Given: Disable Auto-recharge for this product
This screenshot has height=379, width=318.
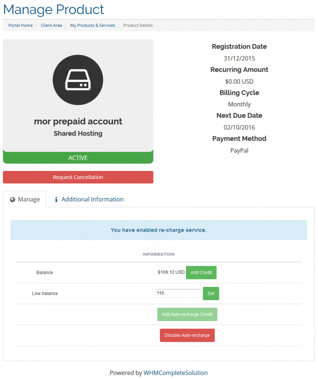Looking at the screenshot, I should 187,335.
